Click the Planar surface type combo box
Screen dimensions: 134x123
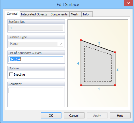coord(36,44)
